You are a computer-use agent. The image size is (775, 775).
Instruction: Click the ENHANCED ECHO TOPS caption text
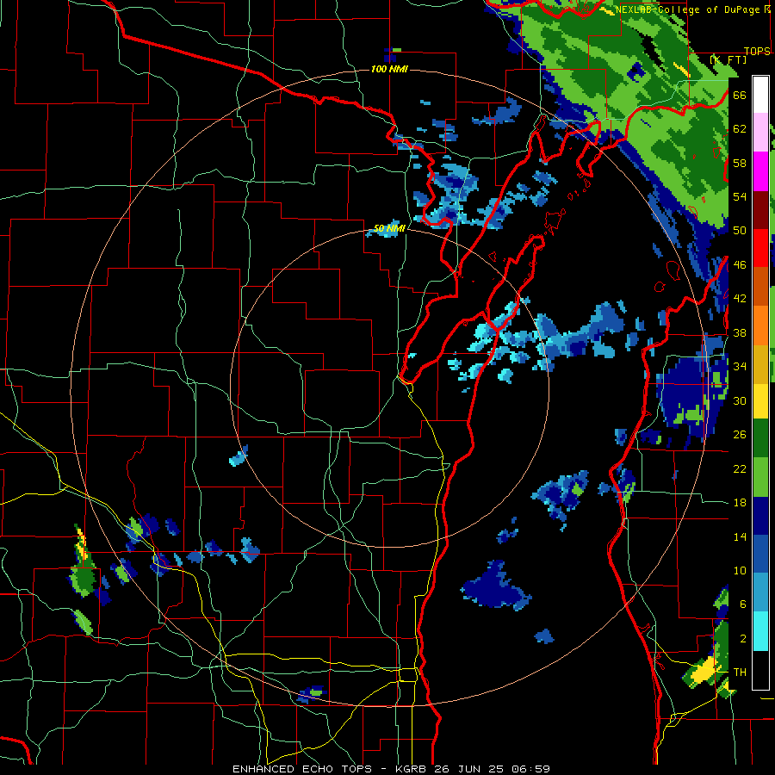[307, 769]
